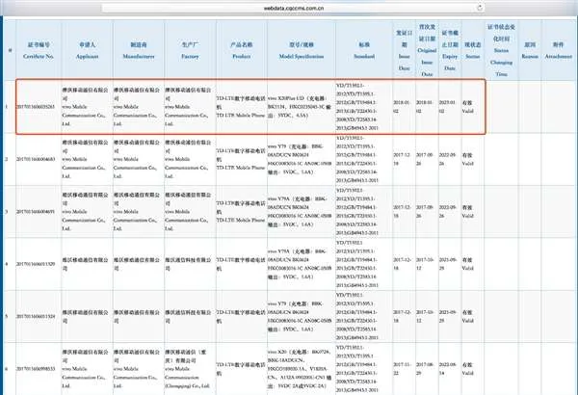
Task: Select the vivo Y79 model cell in row 5
Action: [x=302, y=316]
